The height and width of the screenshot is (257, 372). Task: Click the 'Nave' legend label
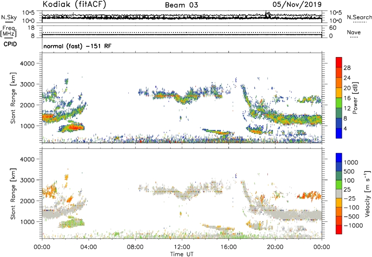coord(354,32)
